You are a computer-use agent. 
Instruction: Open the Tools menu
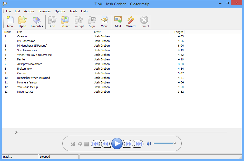(73, 11)
